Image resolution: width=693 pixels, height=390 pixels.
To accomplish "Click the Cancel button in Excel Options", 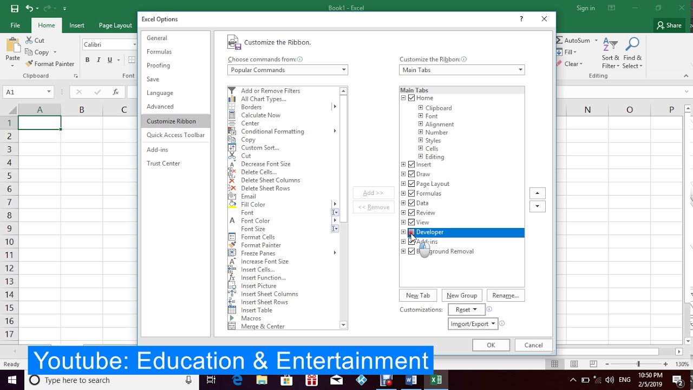I will pos(533,345).
